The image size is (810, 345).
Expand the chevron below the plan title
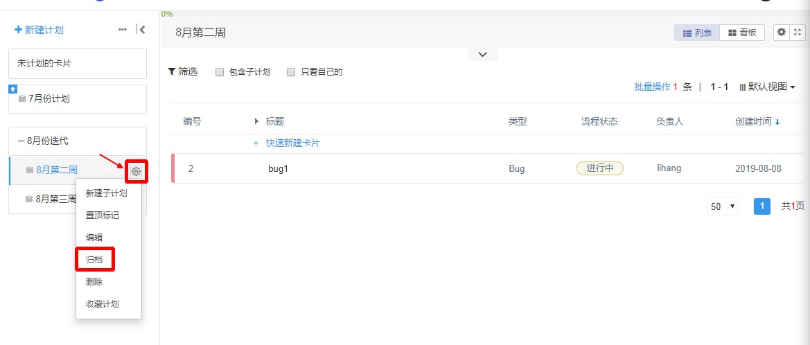[483, 54]
